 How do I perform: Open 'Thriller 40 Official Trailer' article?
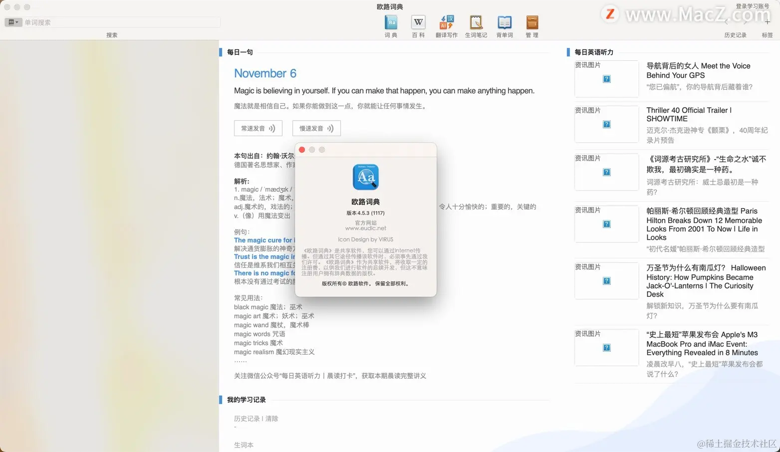pyautogui.click(x=689, y=114)
